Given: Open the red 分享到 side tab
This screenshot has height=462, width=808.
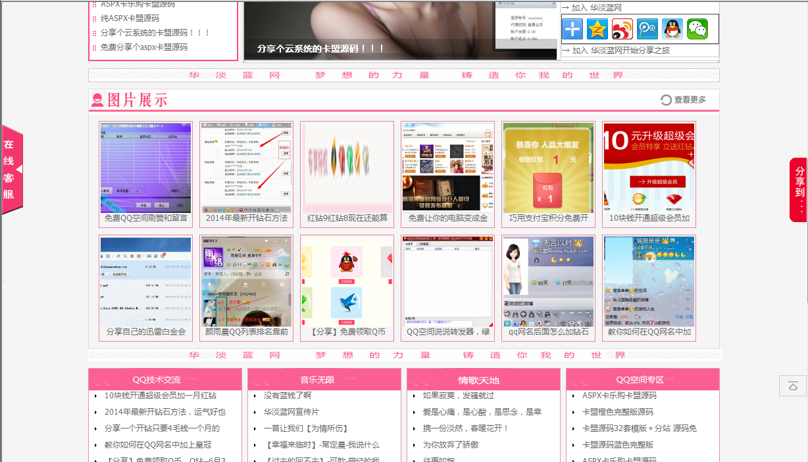Looking at the screenshot, I should 798,189.
